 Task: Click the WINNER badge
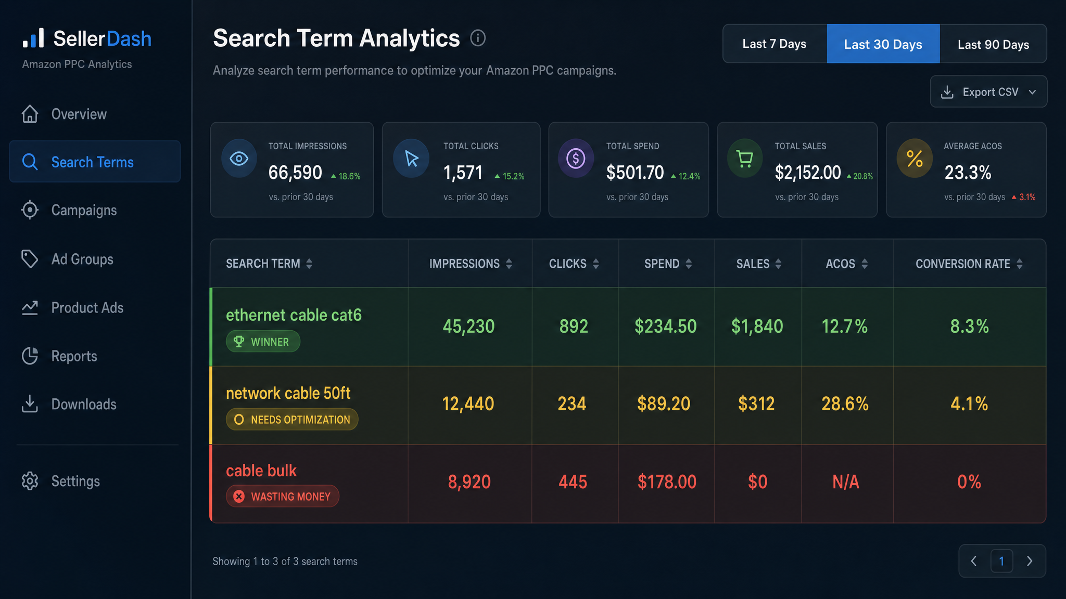pos(263,342)
